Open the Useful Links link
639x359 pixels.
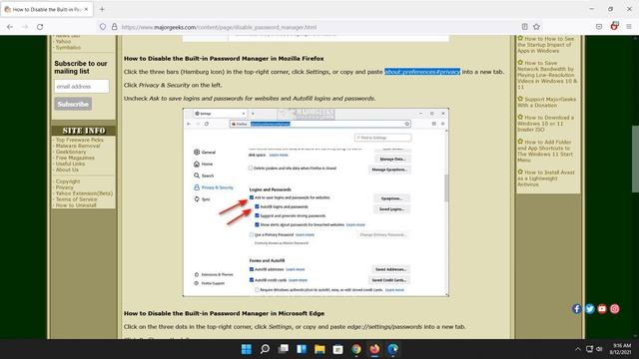click(70, 164)
